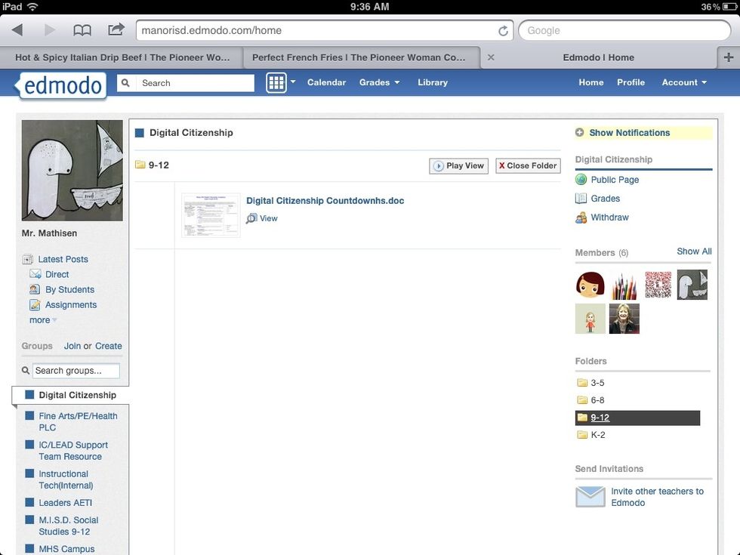This screenshot has width=740, height=555.
Task: Click Join a group link
Action: pos(72,346)
